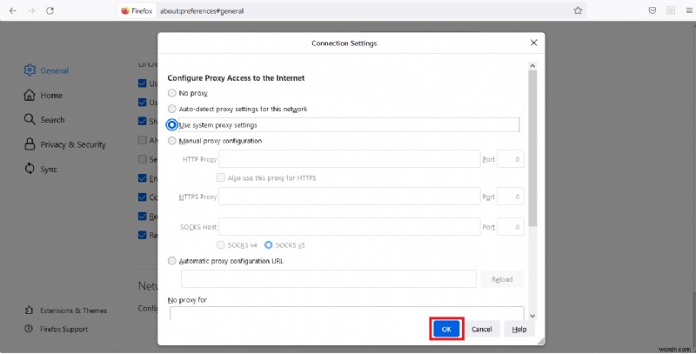Select the No proxy radio button
The image size is (696, 354).
171,93
